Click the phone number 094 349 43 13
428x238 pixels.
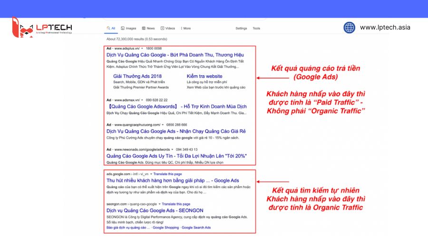click(187, 149)
